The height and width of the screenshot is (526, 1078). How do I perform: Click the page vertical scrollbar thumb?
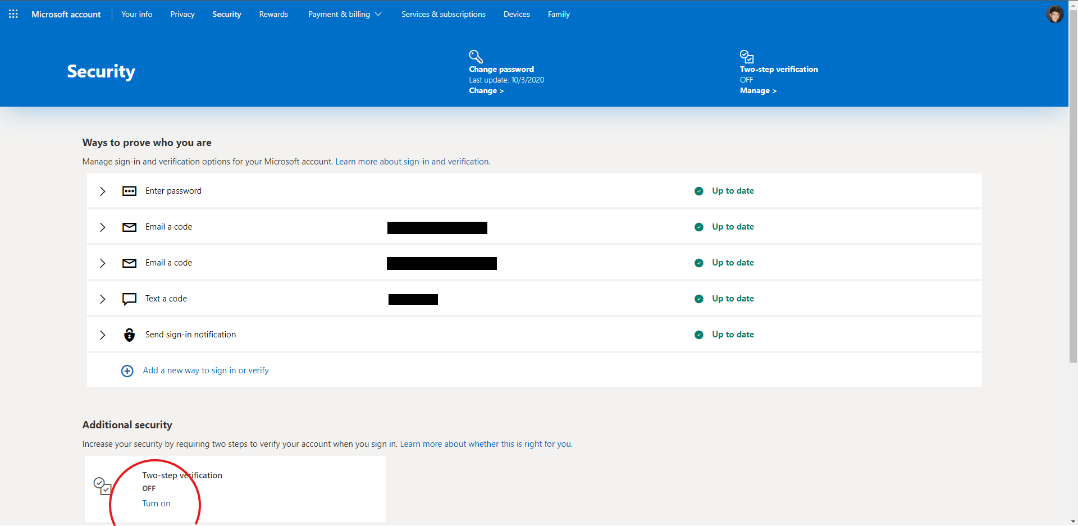(1073, 185)
